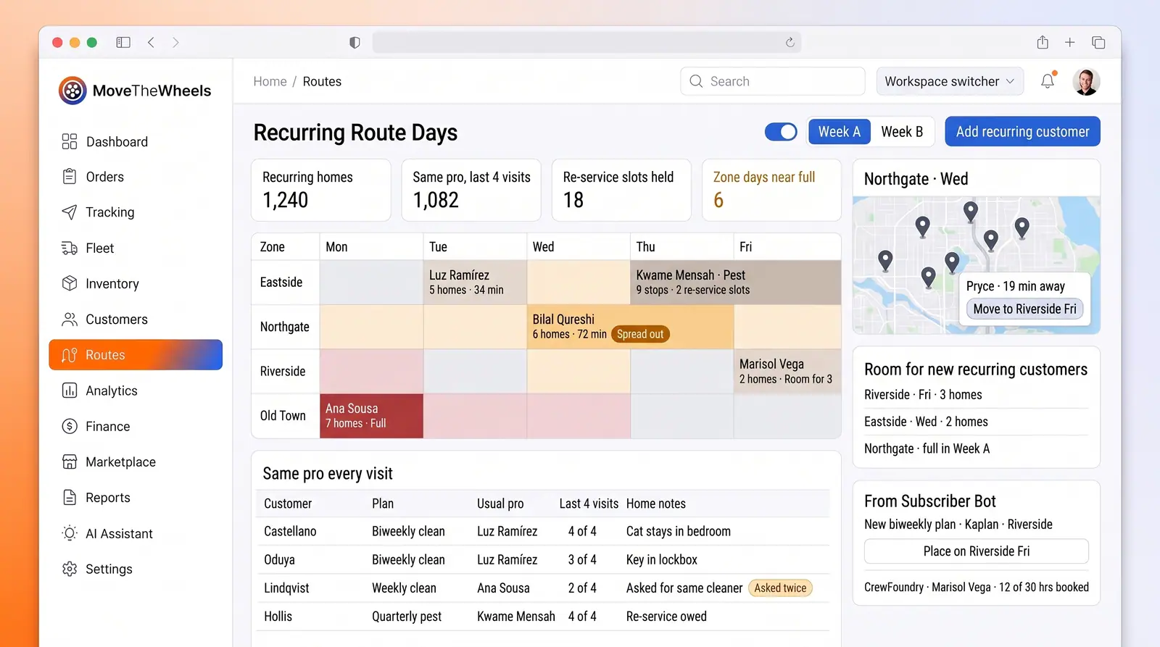Select Marisol Vega Riverside Friday cell
Image resolution: width=1160 pixels, height=647 pixels.
(x=787, y=371)
